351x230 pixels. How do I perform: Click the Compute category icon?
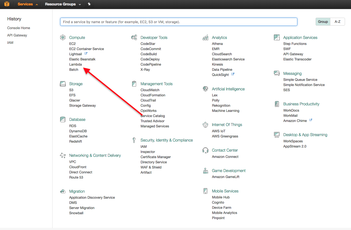pyautogui.click(x=63, y=38)
